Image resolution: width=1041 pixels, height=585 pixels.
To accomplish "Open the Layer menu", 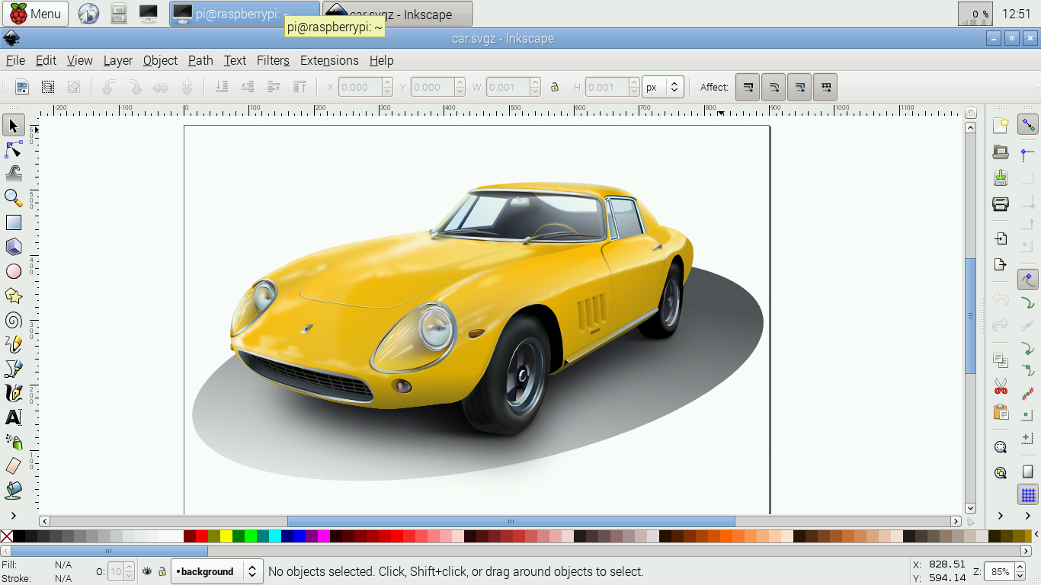I will pos(118,60).
